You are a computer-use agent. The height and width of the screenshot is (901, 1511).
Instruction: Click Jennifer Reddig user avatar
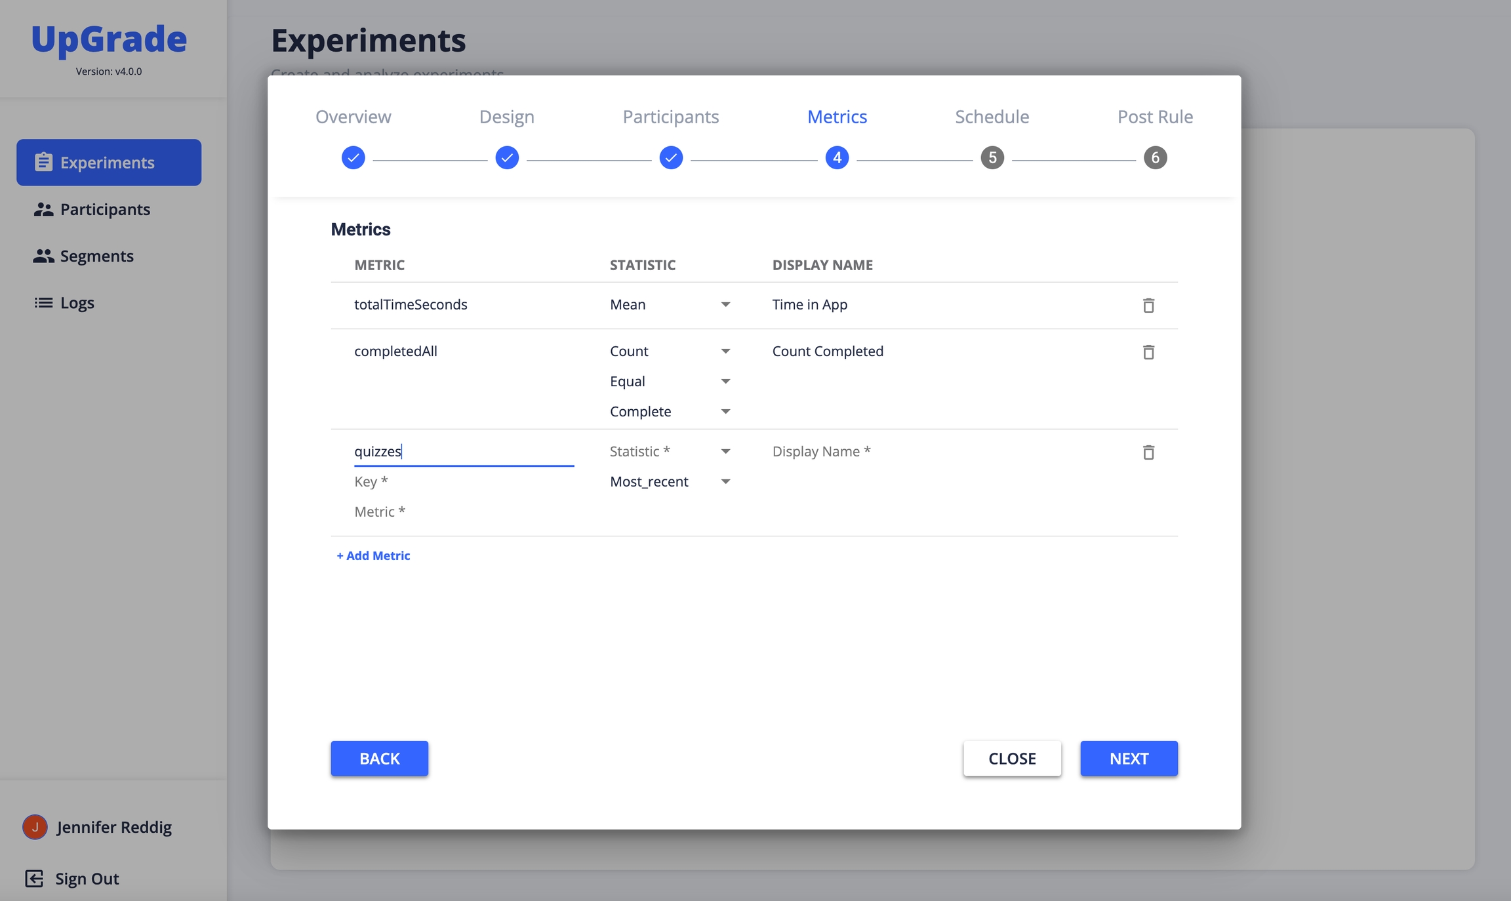tap(35, 827)
